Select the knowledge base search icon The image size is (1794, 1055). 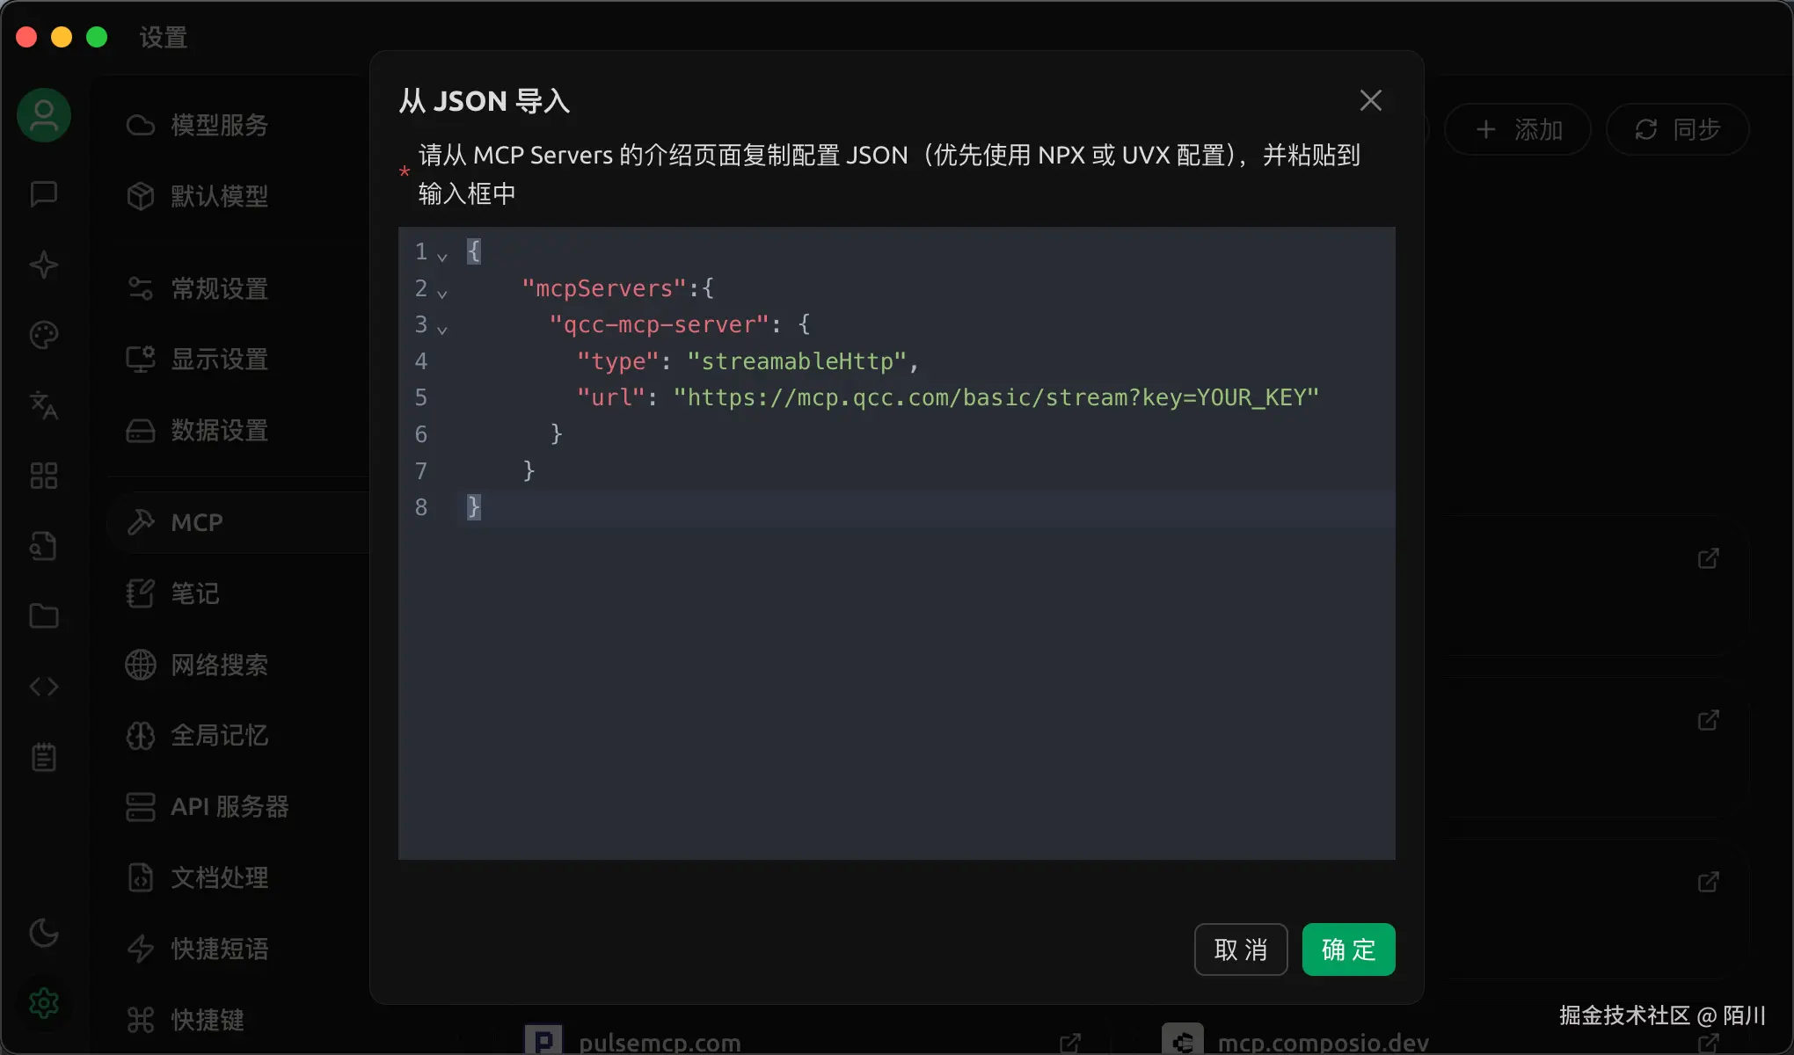point(43,545)
